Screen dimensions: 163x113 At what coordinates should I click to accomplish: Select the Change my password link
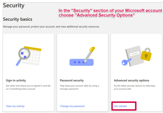72,106
